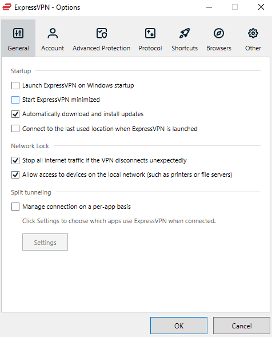This screenshot has width=272, height=337.
Task: Open the Advanced Protection shield icon
Action: (101, 33)
